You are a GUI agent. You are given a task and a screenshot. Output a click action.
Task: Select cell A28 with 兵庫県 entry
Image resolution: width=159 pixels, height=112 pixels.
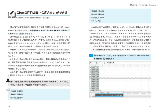(x=95, y=87)
